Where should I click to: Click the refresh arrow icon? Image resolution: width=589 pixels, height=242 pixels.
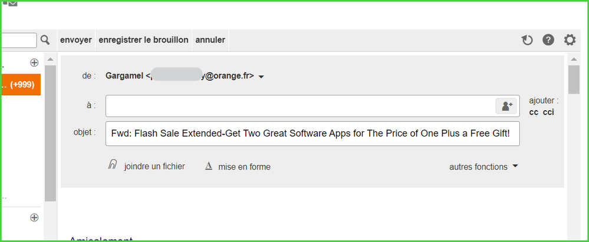coord(527,40)
